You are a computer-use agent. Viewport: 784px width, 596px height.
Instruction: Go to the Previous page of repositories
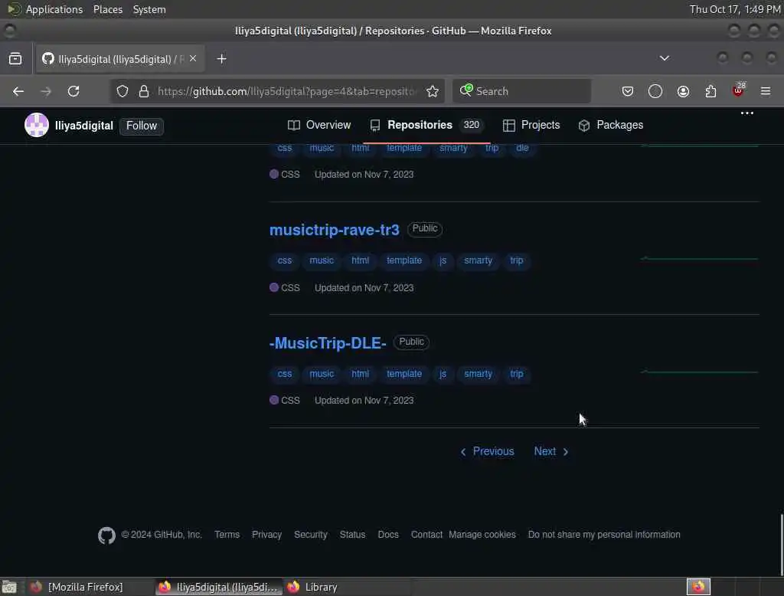pyautogui.click(x=487, y=451)
